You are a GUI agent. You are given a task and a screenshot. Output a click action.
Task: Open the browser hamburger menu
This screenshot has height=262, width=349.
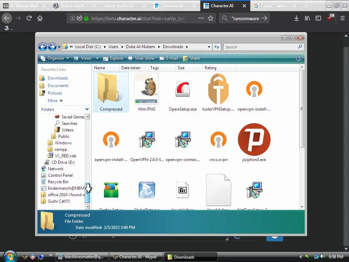point(342,18)
